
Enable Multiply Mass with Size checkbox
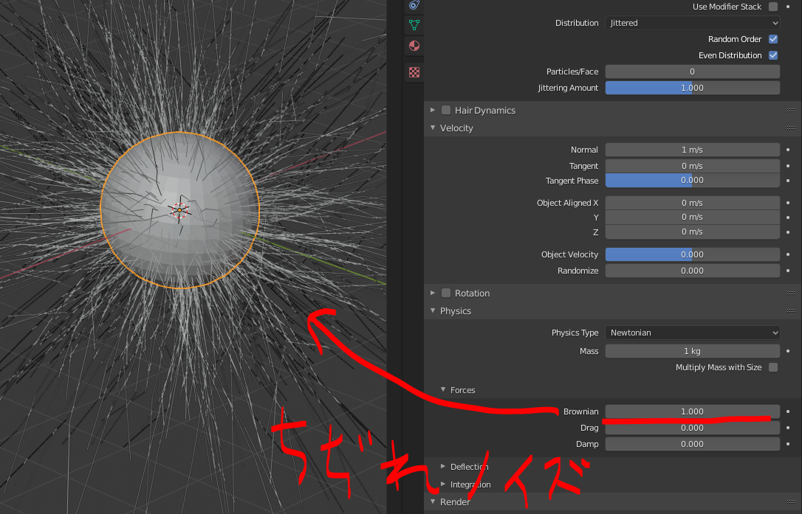click(773, 367)
